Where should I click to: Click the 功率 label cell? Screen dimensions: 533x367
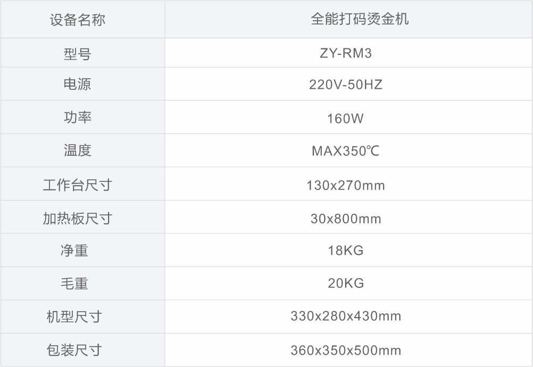tap(78, 118)
